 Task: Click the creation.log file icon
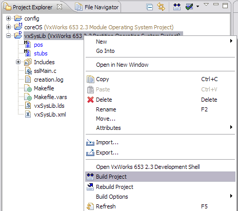coord(28,79)
